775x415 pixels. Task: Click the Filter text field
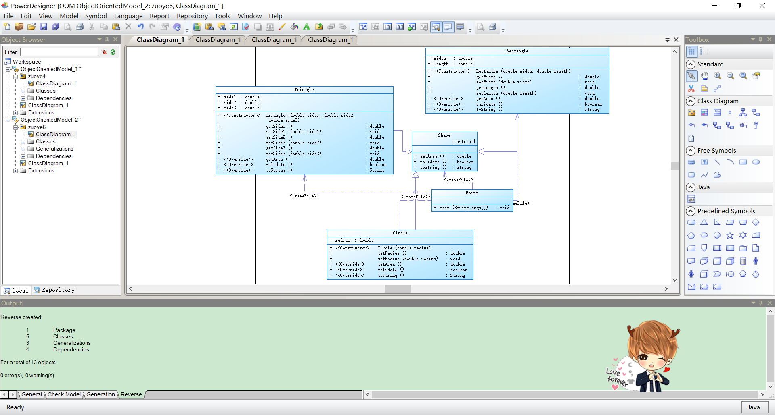(x=59, y=52)
